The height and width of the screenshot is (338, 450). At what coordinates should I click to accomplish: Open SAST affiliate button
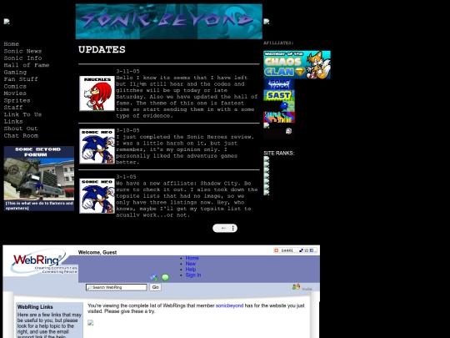tap(279, 95)
